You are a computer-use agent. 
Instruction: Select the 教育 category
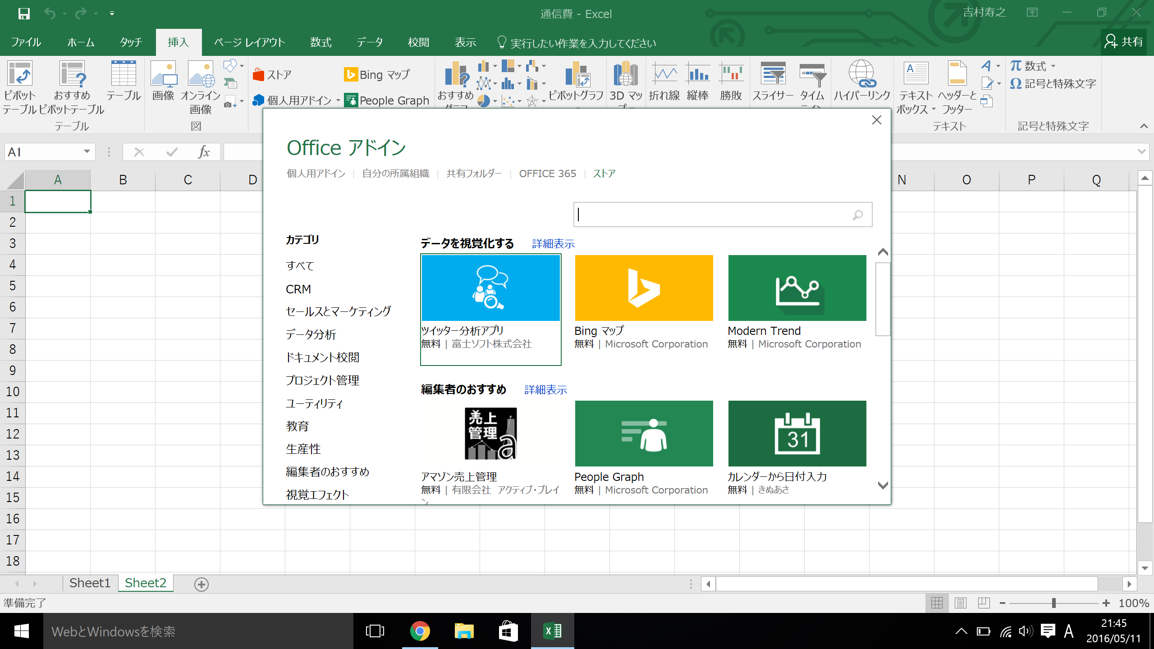click(298, 426)
